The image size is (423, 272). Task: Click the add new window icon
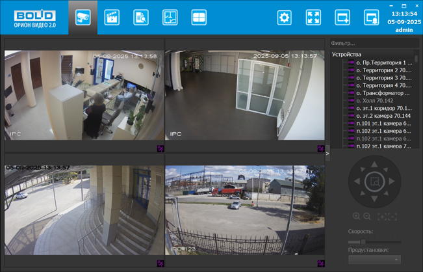(x=342, y=18)
